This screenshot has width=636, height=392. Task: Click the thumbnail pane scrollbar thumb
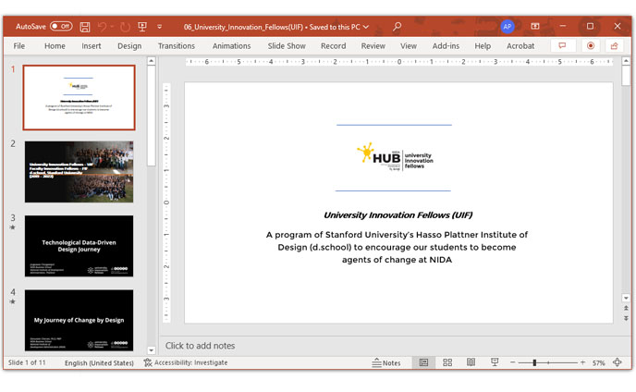[152, 116]
